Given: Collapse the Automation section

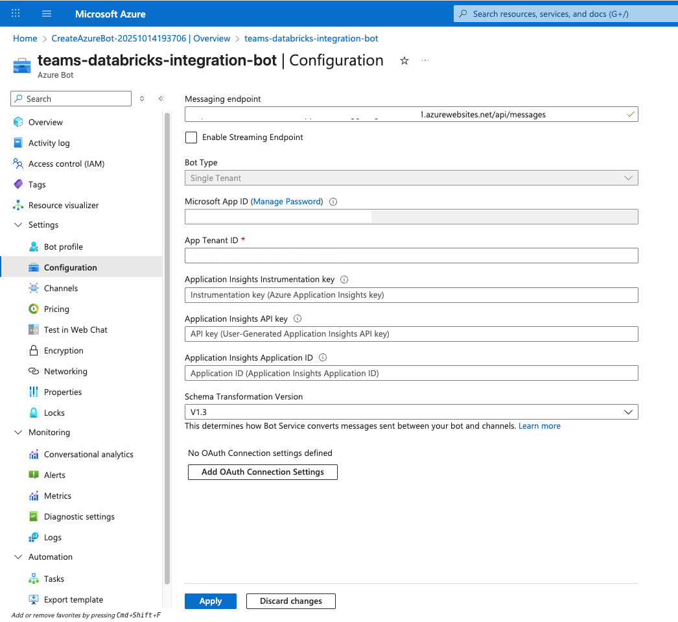Looking at the screenshot, I should (x=18, y=556).
